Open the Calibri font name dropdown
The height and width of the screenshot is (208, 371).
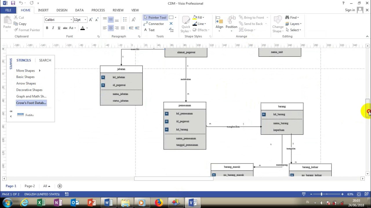point(71,20)
